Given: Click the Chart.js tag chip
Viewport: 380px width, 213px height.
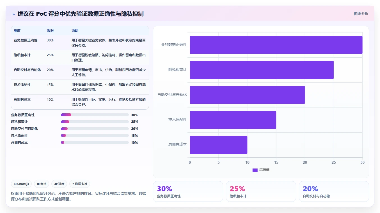Looking at the screenshot, I should pos(22,184).
